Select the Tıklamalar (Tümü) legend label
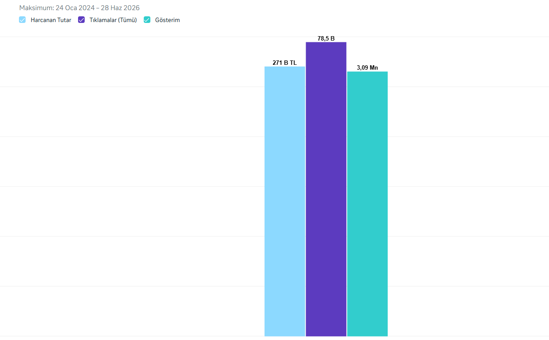 pyautogui.click(x=113, y=20)
